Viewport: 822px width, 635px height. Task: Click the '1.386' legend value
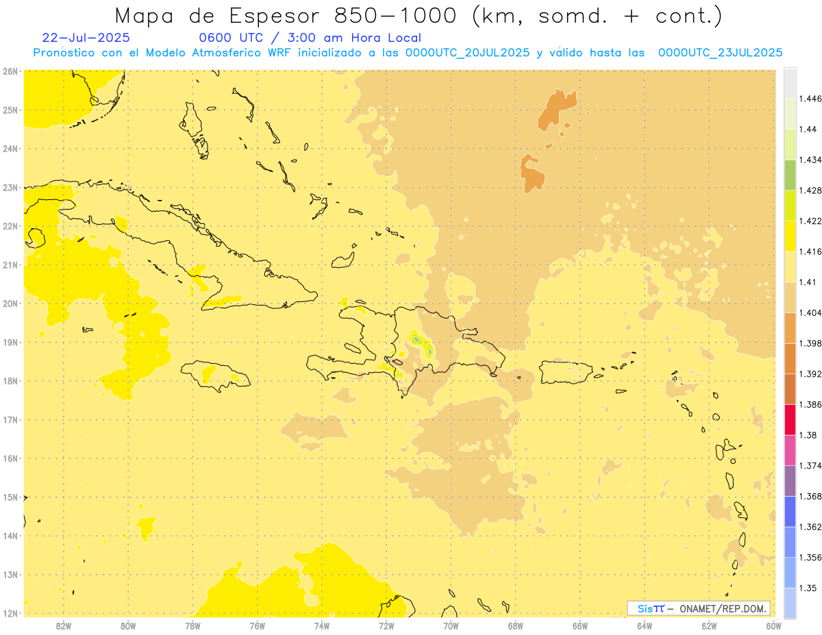[811, 404]
